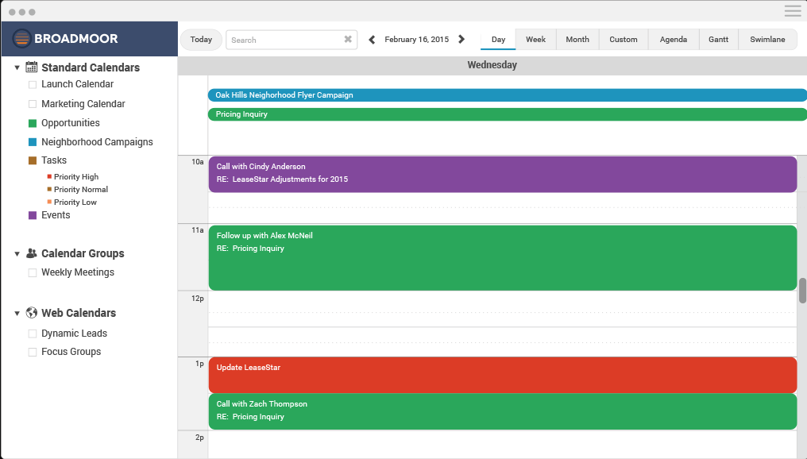Collapse the Calendar Groups section
This screenshot has height=459, width=807.
[17, 254]
